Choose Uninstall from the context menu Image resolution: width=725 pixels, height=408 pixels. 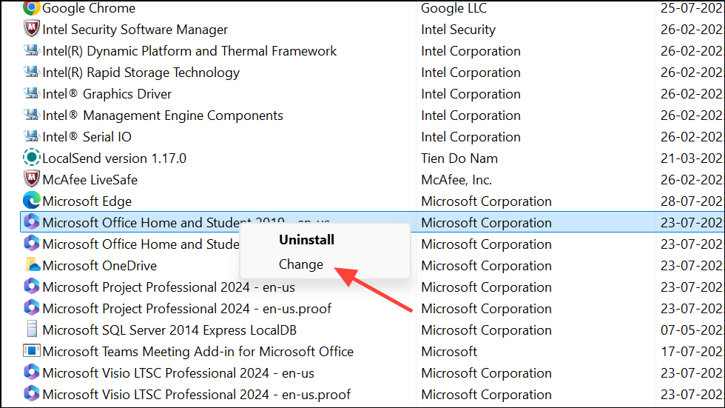[306, 240]
